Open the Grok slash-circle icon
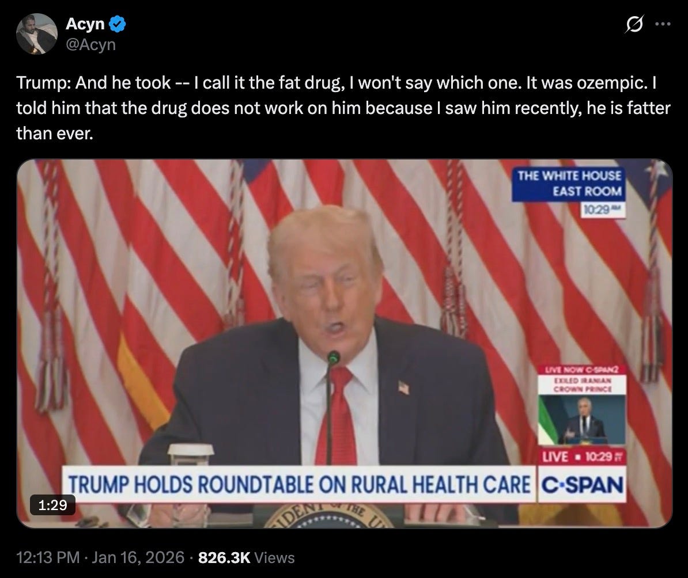Viewport: 688px width, 578px height. (x=634, y=24)
